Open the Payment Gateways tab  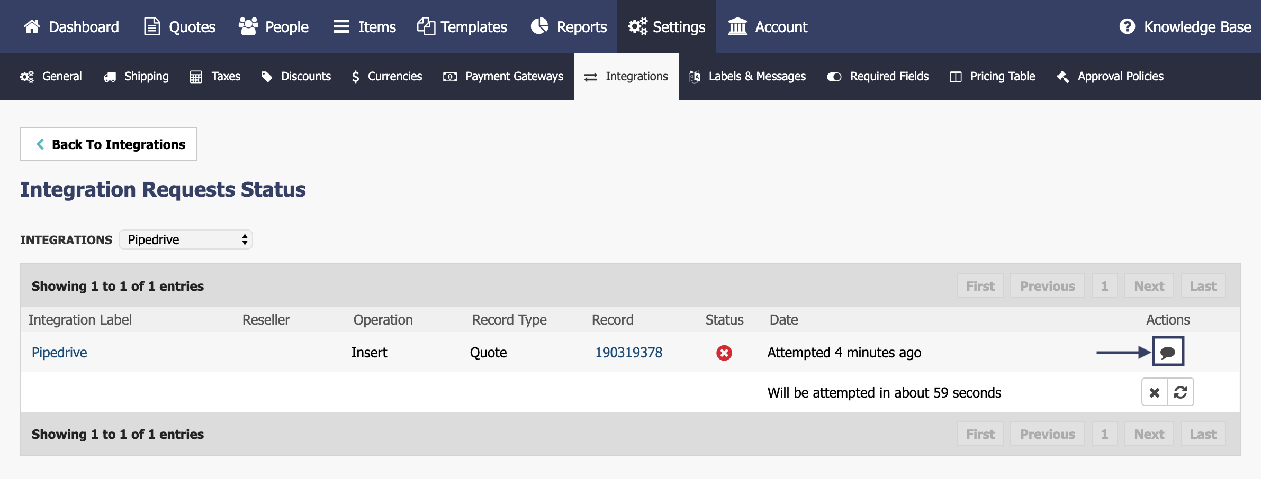[503, 77]
